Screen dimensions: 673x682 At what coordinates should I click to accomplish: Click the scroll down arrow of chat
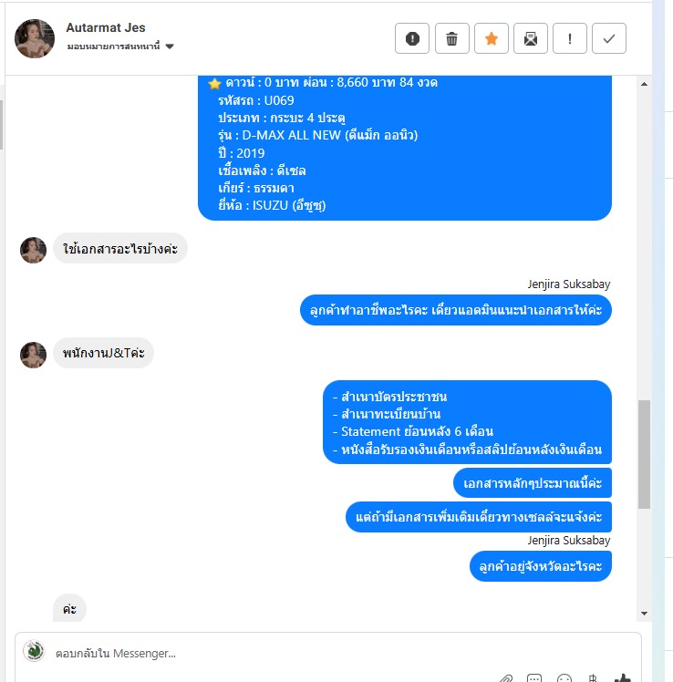(x=645, y=614)
